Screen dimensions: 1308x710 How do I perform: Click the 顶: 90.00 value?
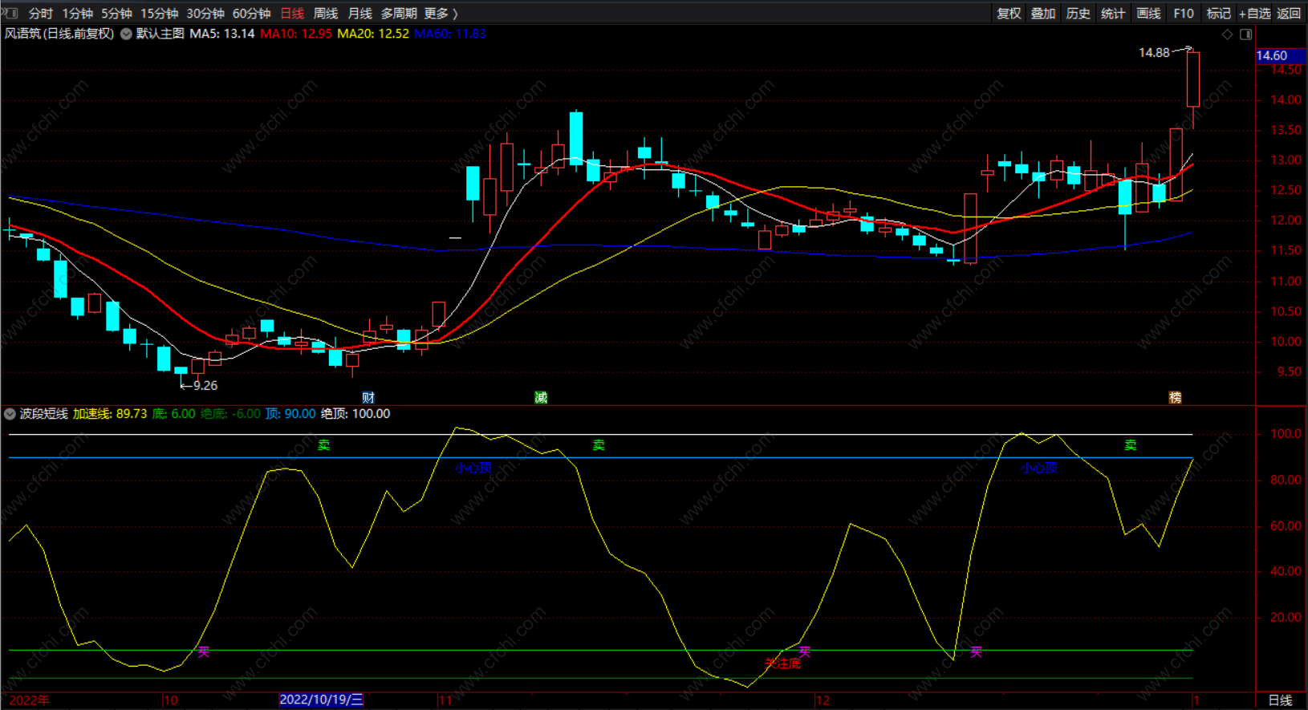[x=290, y=414]
